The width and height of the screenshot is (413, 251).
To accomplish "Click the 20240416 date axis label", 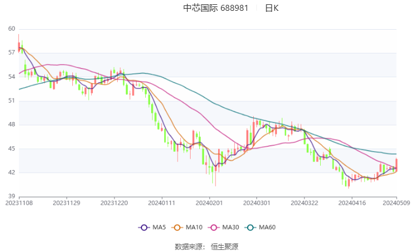I will pos(352,203).
